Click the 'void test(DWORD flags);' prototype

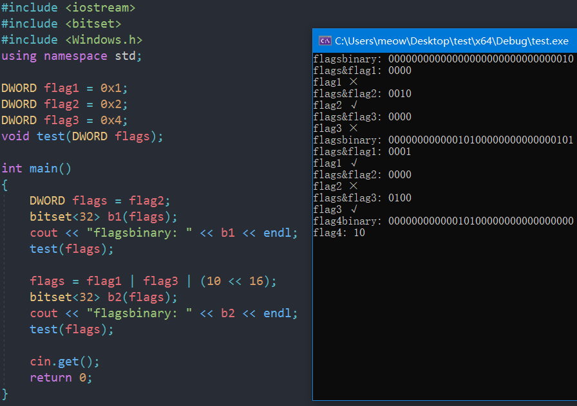tap(82, 136)
